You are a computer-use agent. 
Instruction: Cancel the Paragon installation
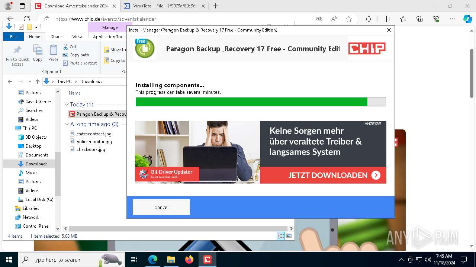coord(161,207)
